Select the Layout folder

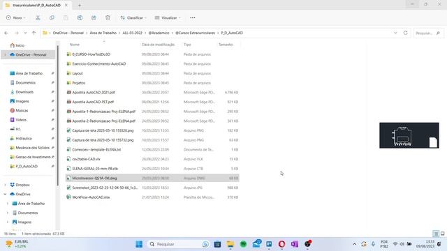pos(78,73)
